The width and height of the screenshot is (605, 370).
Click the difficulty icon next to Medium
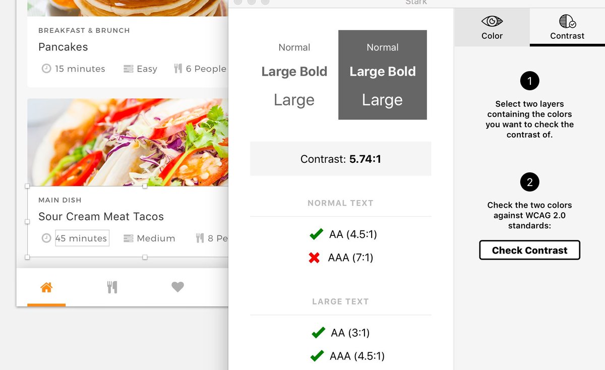(x=129, y=238)
